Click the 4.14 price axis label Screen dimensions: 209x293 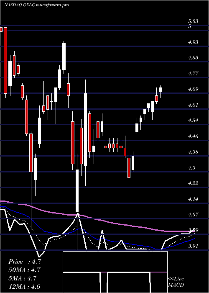(193, 199)
